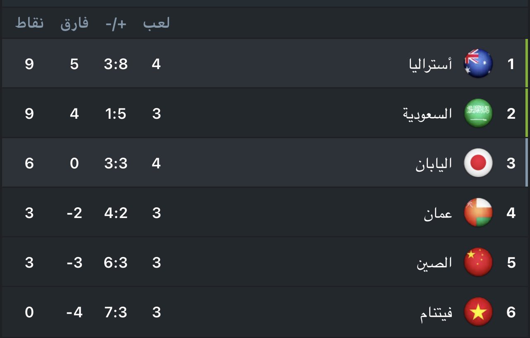Sort table by فارق column header
Viewport: 530px width, 338px height.
tap(74, 23)
